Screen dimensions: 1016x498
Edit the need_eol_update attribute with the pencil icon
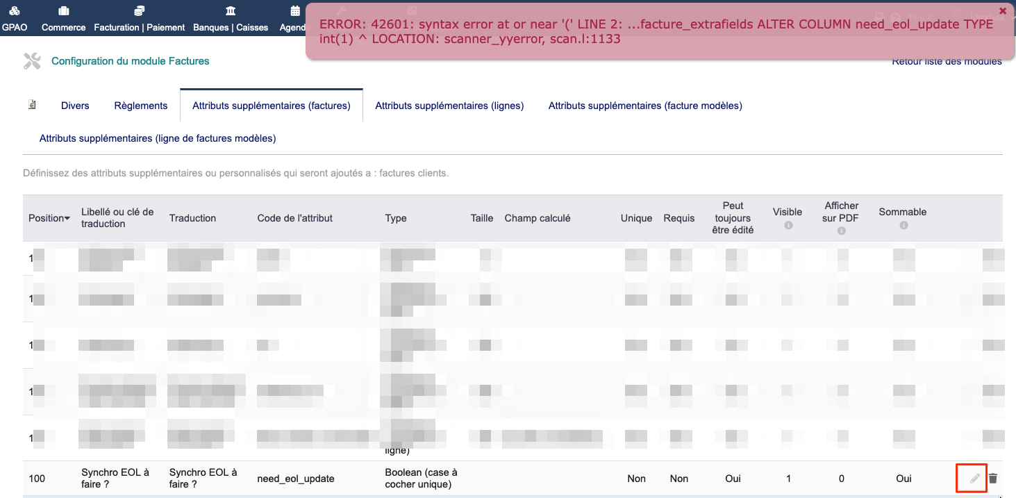[x=972, y=478]
